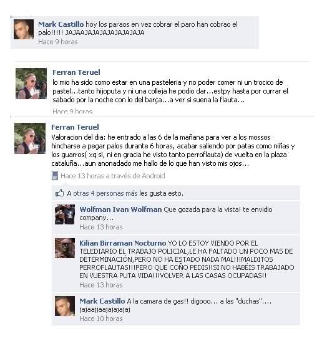This screenshot has height=341, width=317.
Task: Open 'Hace 13 horas' under Wolfman's comment
Action: 101,227
